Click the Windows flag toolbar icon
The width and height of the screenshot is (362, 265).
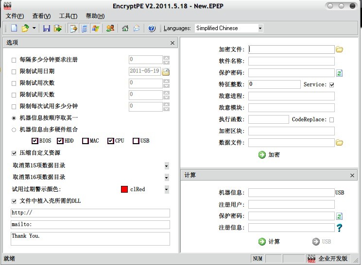point(95,28)
